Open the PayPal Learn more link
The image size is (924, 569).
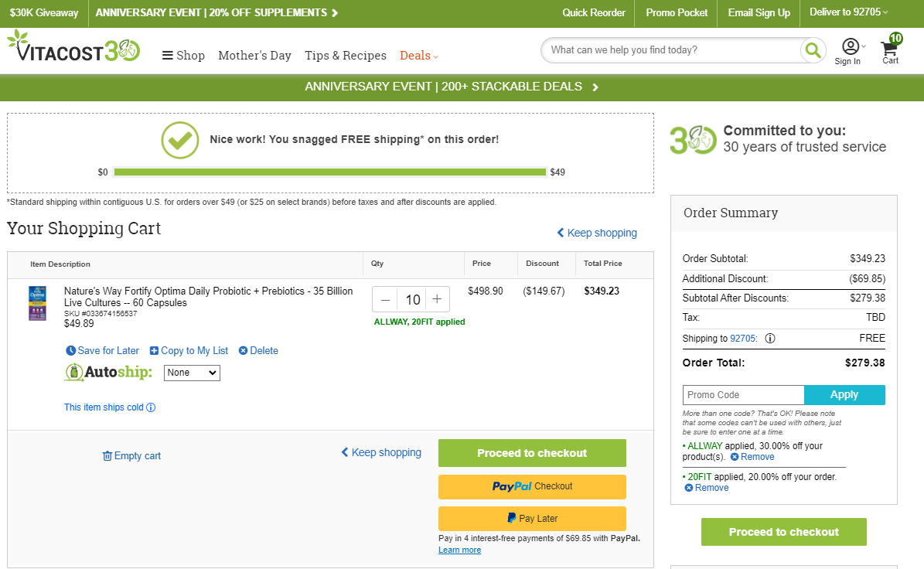[459, 550]
